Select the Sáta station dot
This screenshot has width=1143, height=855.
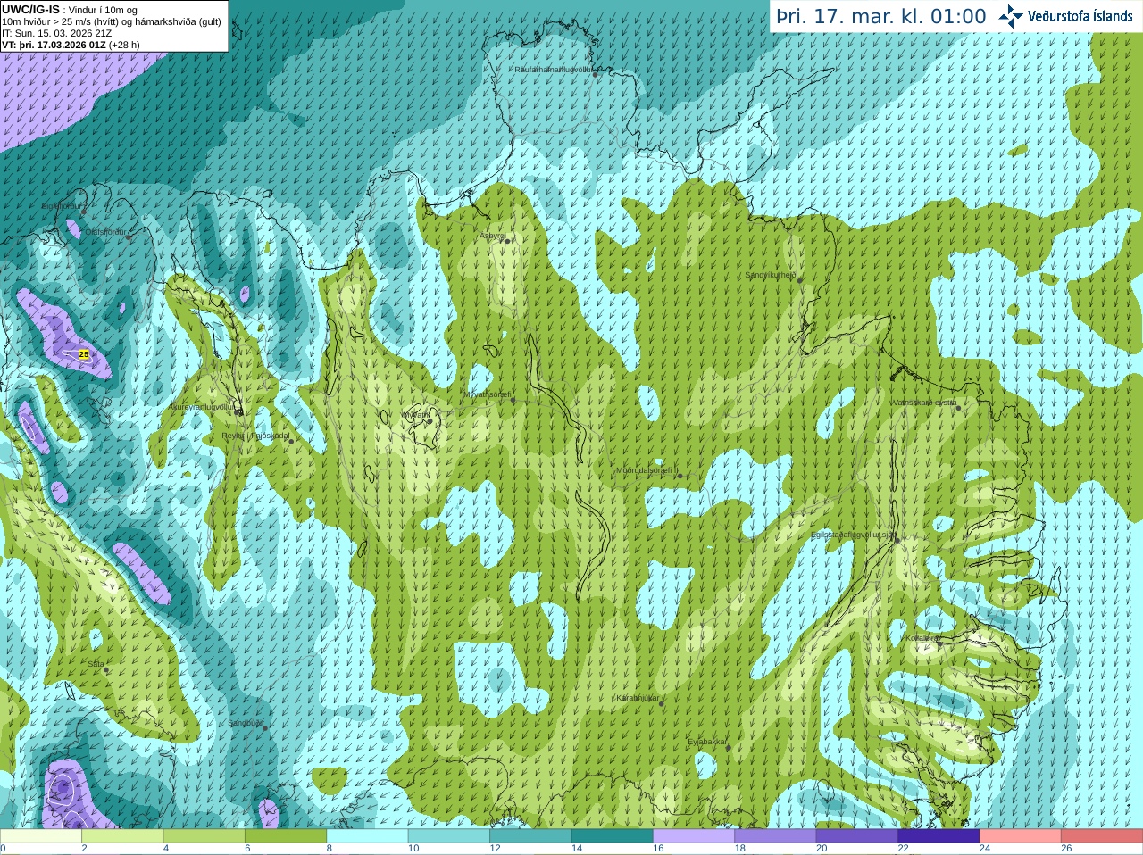point(106,669)
